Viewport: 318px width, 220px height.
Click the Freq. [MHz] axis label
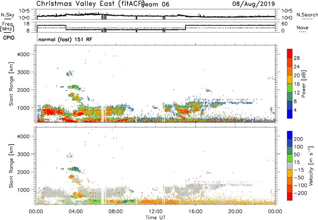8,27
